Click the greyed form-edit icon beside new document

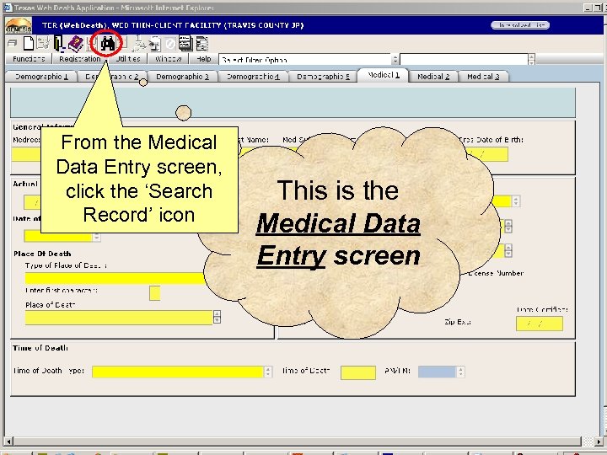(x=43, y=43)
